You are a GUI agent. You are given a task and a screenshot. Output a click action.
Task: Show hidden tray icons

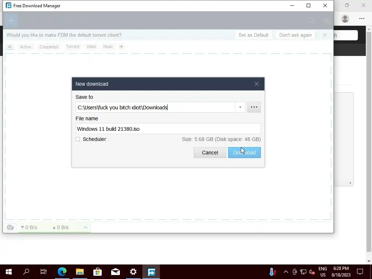286,272
